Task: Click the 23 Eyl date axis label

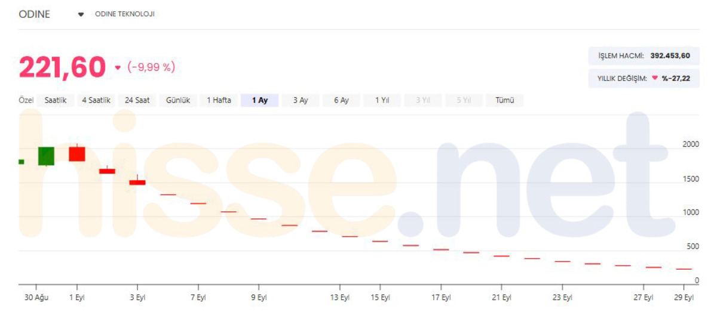Action: pyautogui.click(x=562, y=297)
